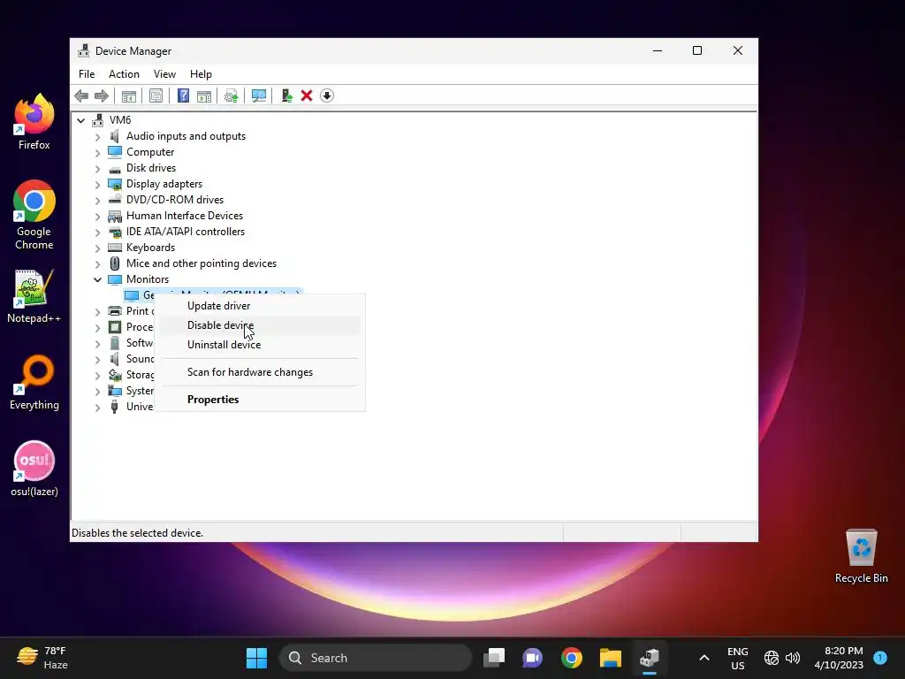Image resolution: width=905 pixels, height=679 pixels.
Task: Show or hide the console tree toolbar icon
Action: tap(129, 95)
